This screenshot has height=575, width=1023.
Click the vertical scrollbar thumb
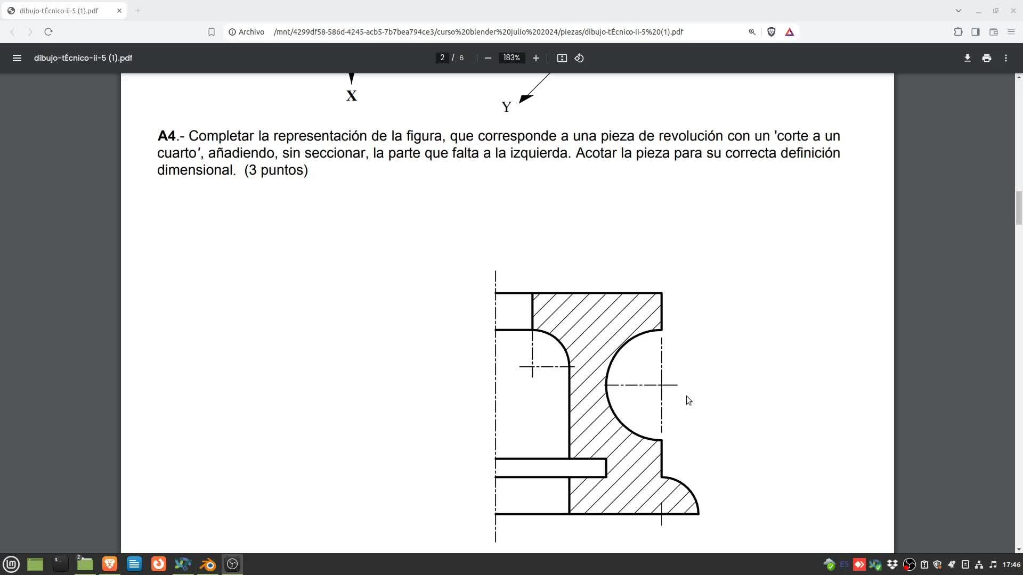[1018, 208]
